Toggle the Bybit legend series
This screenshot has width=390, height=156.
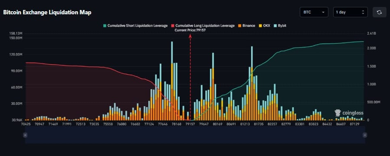pos(280,26)
